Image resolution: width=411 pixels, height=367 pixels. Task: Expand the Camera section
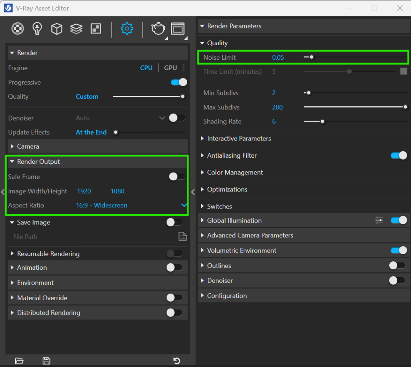click(28, 146)
